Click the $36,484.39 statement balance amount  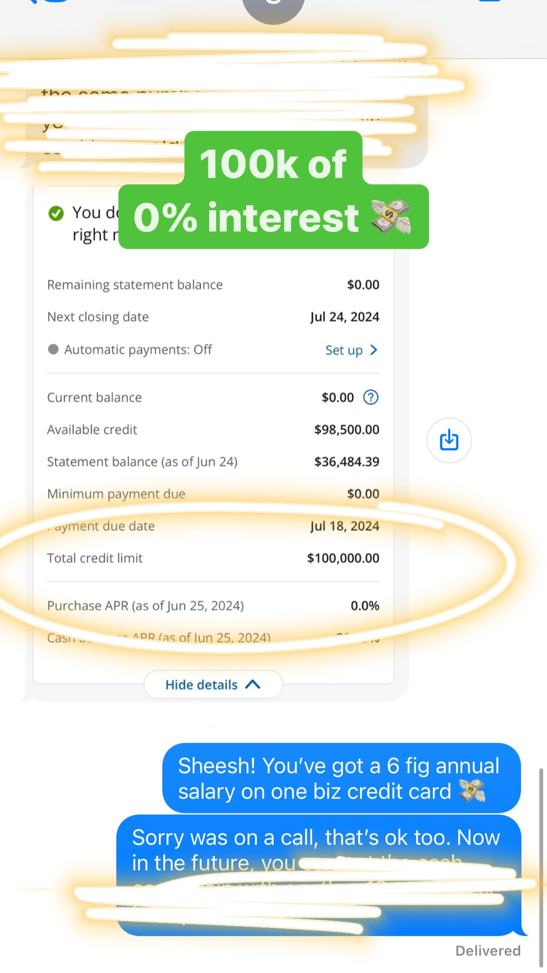click(x=346, y=462)
